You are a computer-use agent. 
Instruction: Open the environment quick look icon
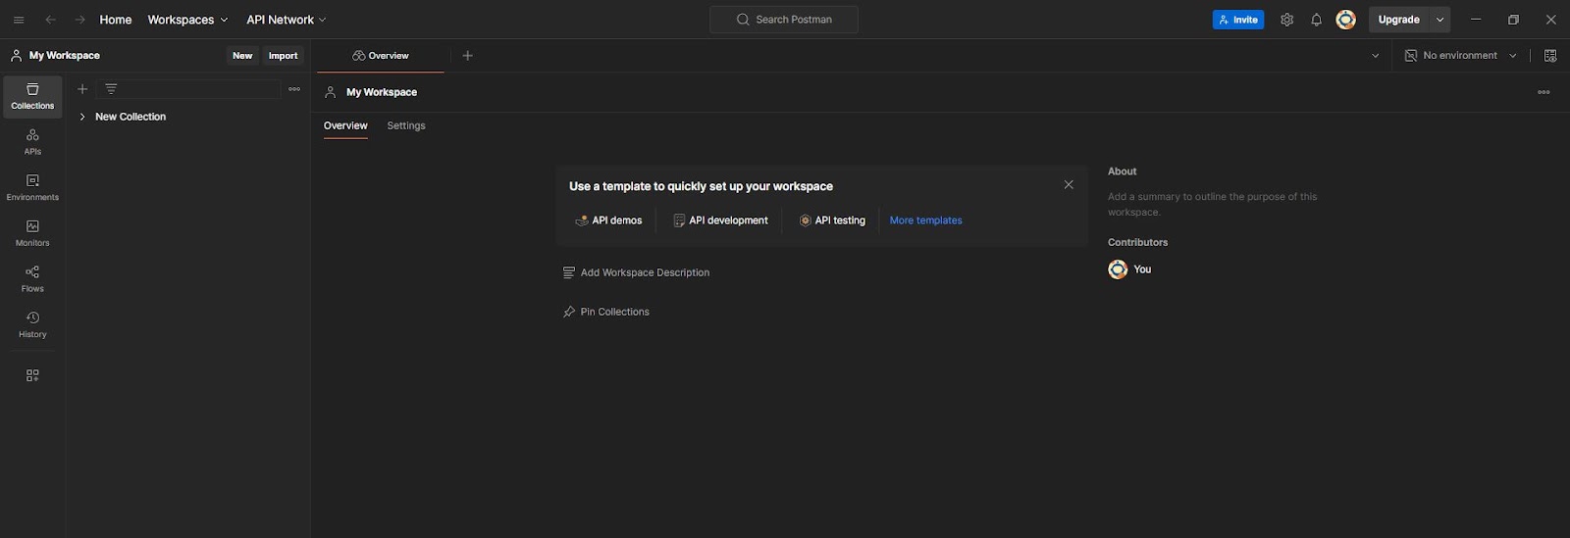(x=1550, y=56)
